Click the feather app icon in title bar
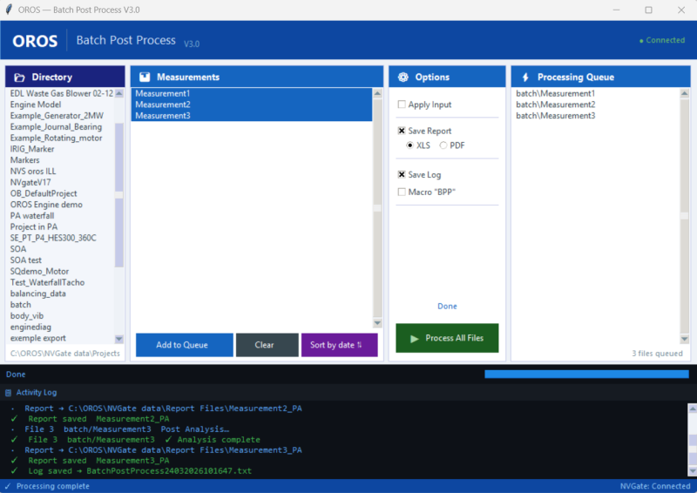Screen dimensions: 697x493 click(x=10, y=10)
